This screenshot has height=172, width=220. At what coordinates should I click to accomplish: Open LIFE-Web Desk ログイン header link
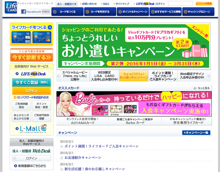point(149,4)
